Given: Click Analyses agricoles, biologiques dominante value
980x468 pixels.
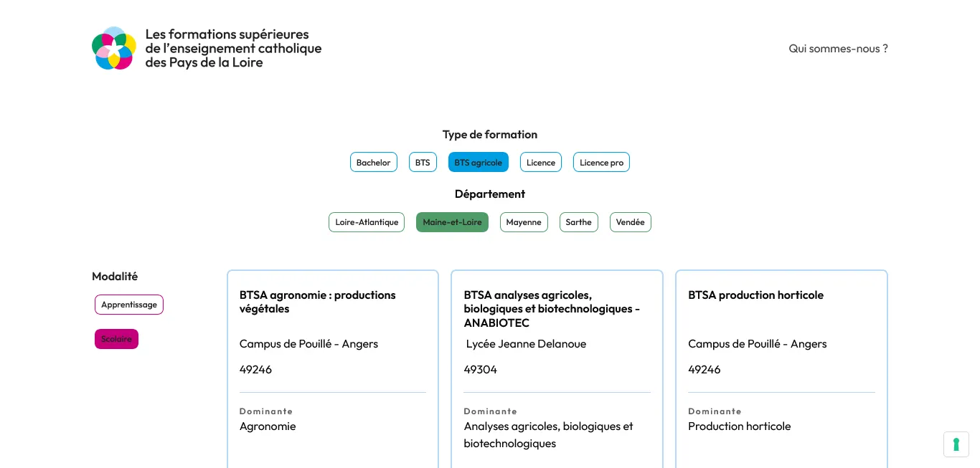Looking at the screenshot, I should coord(548,435).
